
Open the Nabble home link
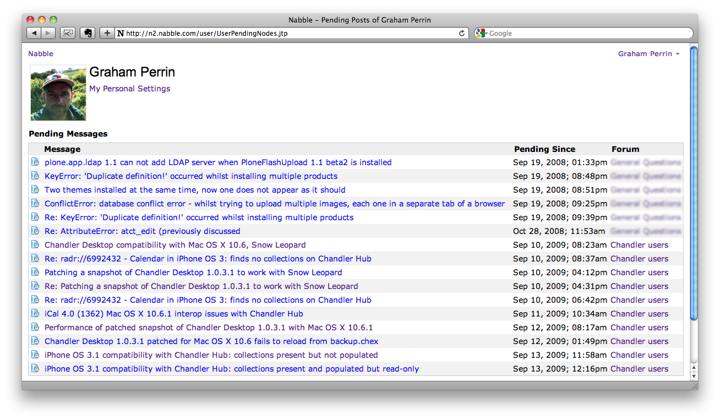[x=41, y=53]
